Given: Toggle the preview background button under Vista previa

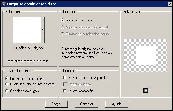Looking at the screenshot, I should tap(145, 91).
